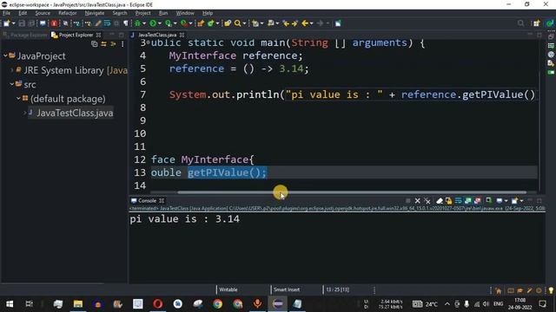
Task: Open Opera browser from taskbar
Action: [x=158, y=304]
